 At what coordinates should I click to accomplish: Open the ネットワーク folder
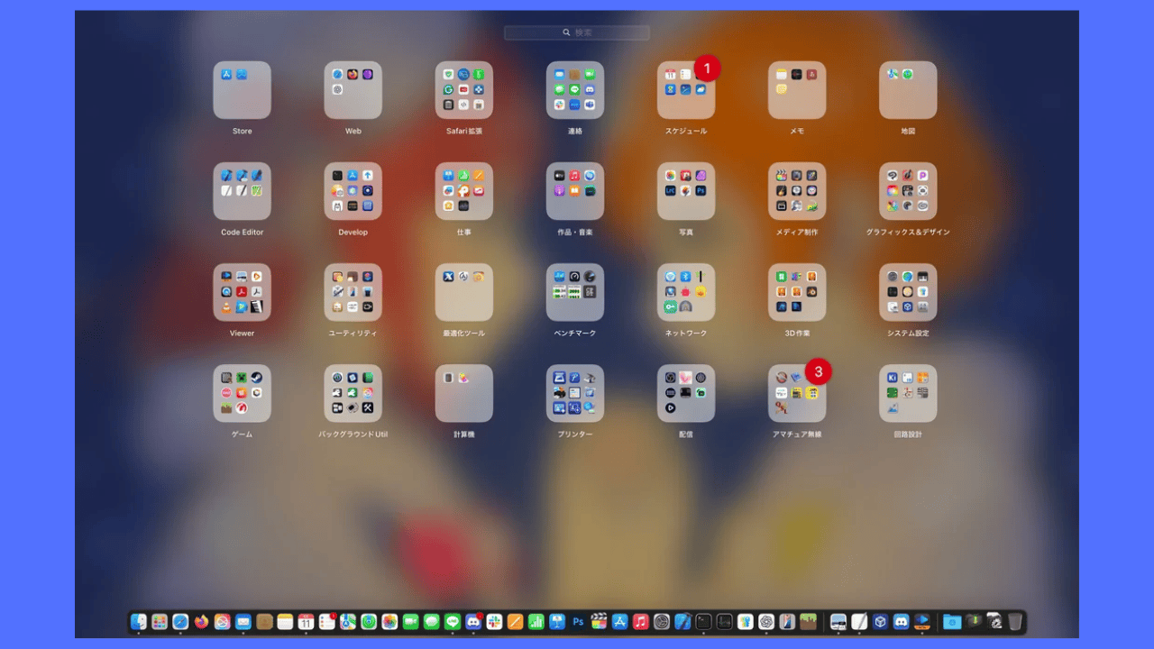coord(685,292)
